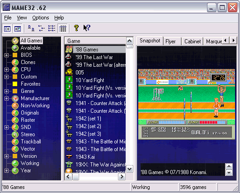The image size is (240, 193).
Task: Expand the Custom folder node
Action: [6, 77]
